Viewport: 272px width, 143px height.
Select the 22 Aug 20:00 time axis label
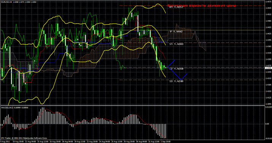coord(92,141)
